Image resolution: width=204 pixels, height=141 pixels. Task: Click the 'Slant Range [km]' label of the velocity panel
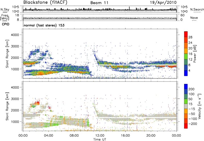(x=7, y=106)
